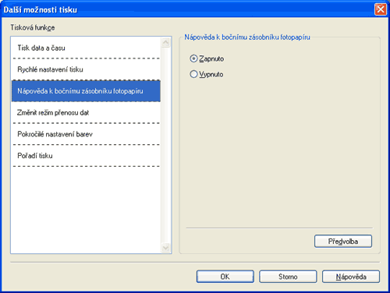Image resolution: width=390 pixels, height=293 pixels.
Task: Click the list scrollbar down arrow
Action: (166, 248)
